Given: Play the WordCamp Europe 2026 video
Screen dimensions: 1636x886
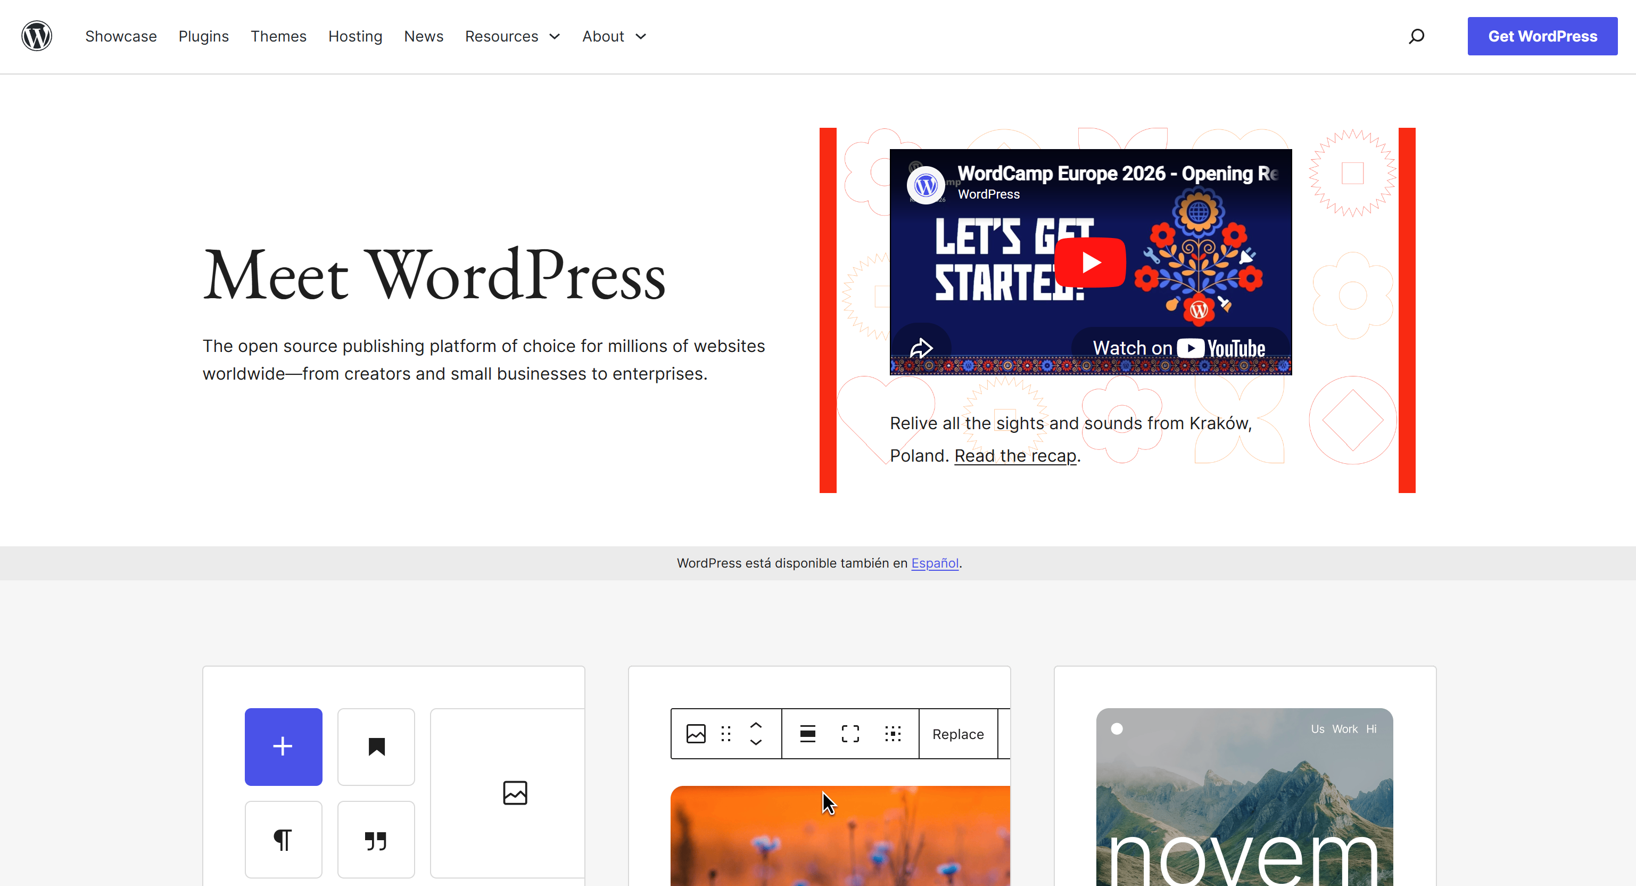Looking at the screenshot, I should [1090, 262].
